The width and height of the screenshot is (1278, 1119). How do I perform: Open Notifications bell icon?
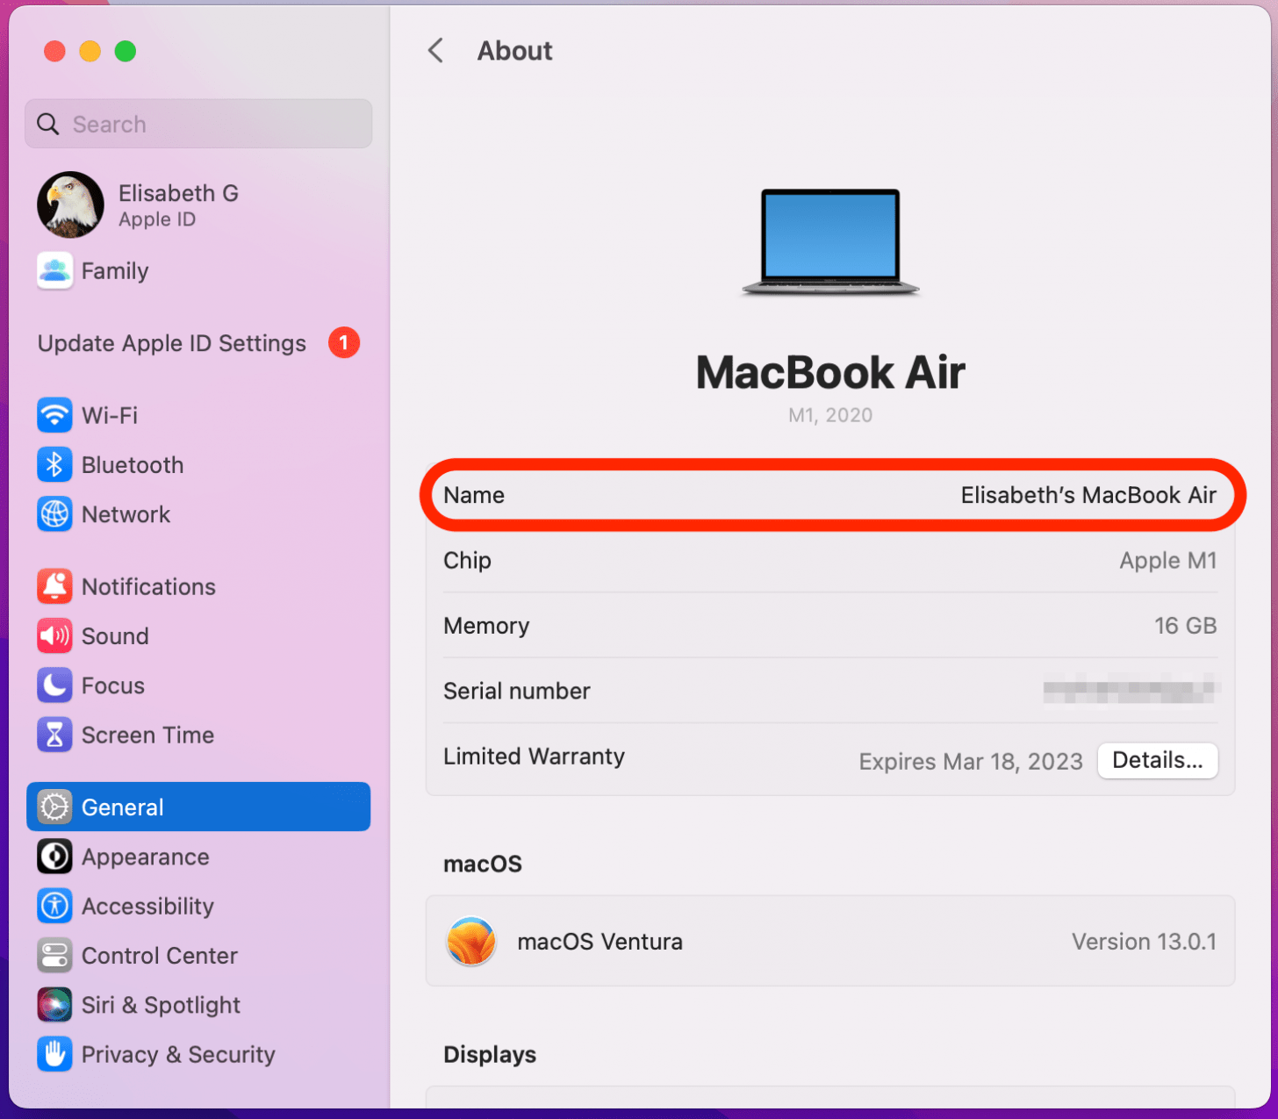(x=54, y=586)
